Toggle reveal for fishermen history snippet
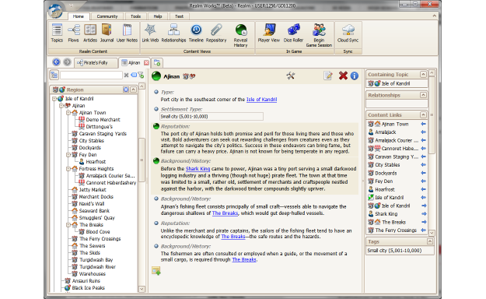486x299 pixels. [156, 246]
